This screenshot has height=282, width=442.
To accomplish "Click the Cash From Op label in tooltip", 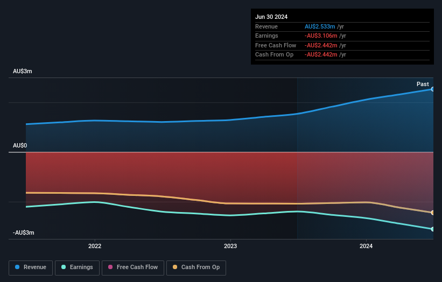I will [274, 55].
